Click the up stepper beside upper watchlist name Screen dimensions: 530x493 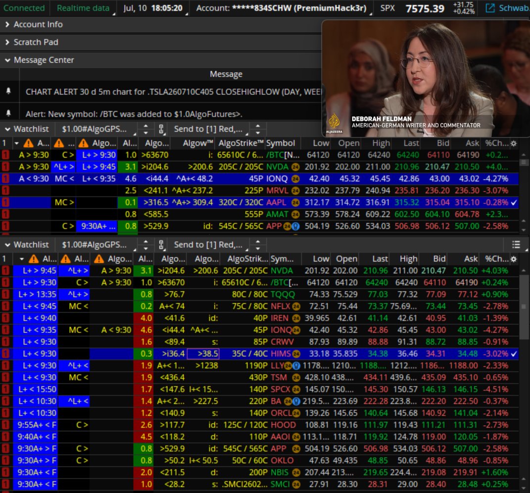[x=145, y=126]
